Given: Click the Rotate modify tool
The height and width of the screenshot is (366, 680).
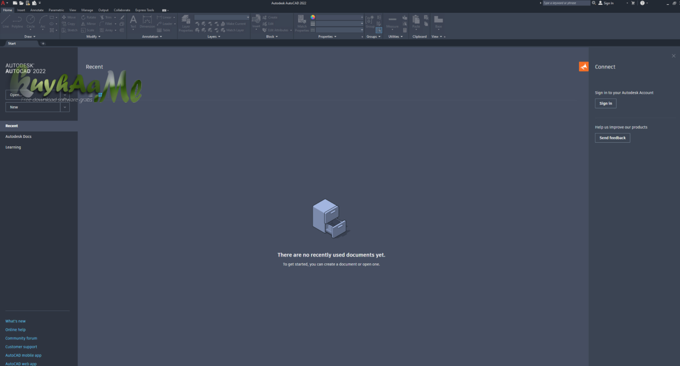Looking at the screenshot, I should [x=89, y=17].
